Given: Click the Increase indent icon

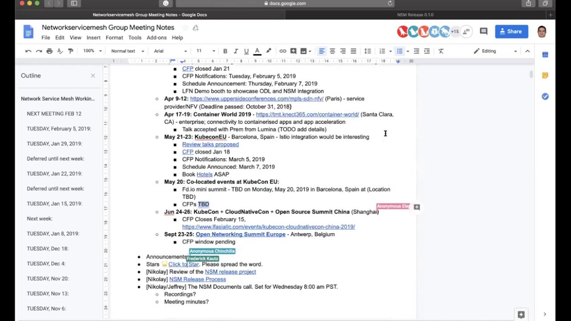Looking at the screenshot, I should point(427,51).
